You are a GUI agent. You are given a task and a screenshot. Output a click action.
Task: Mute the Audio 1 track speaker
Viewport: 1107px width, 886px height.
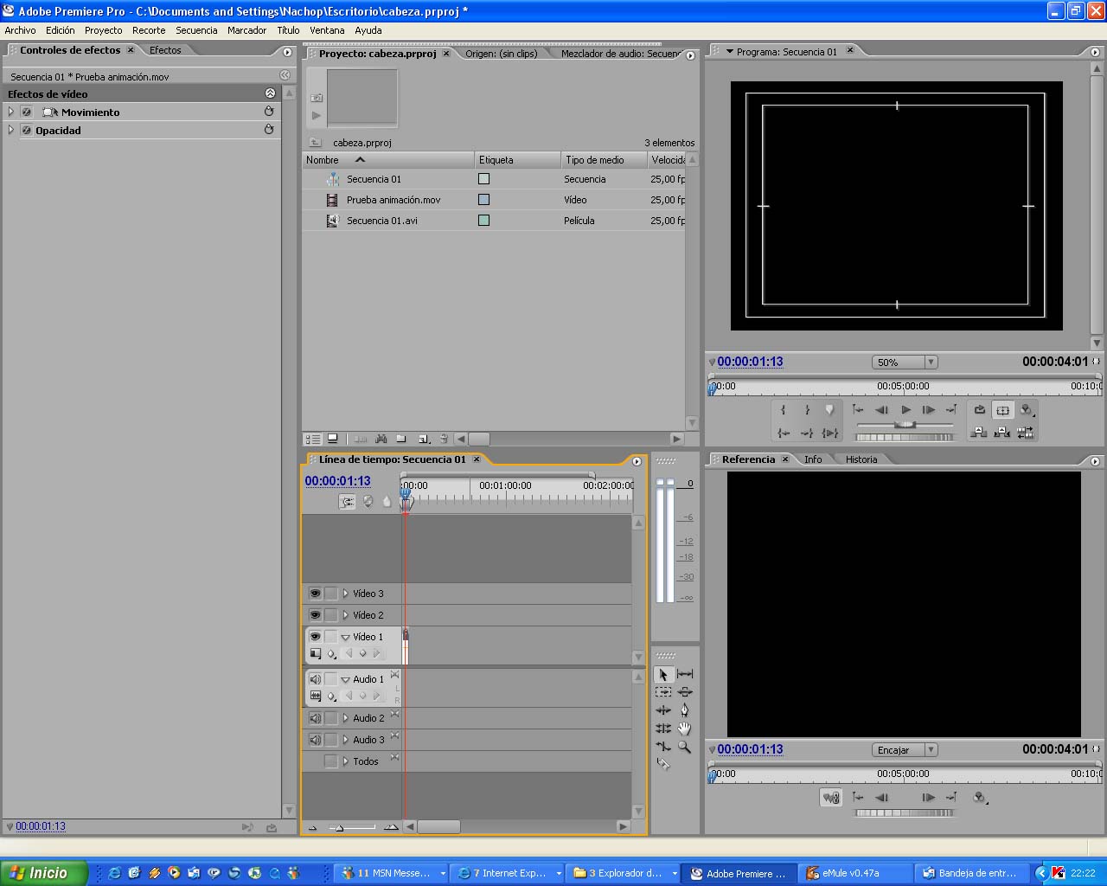click(x=315, y=679)
